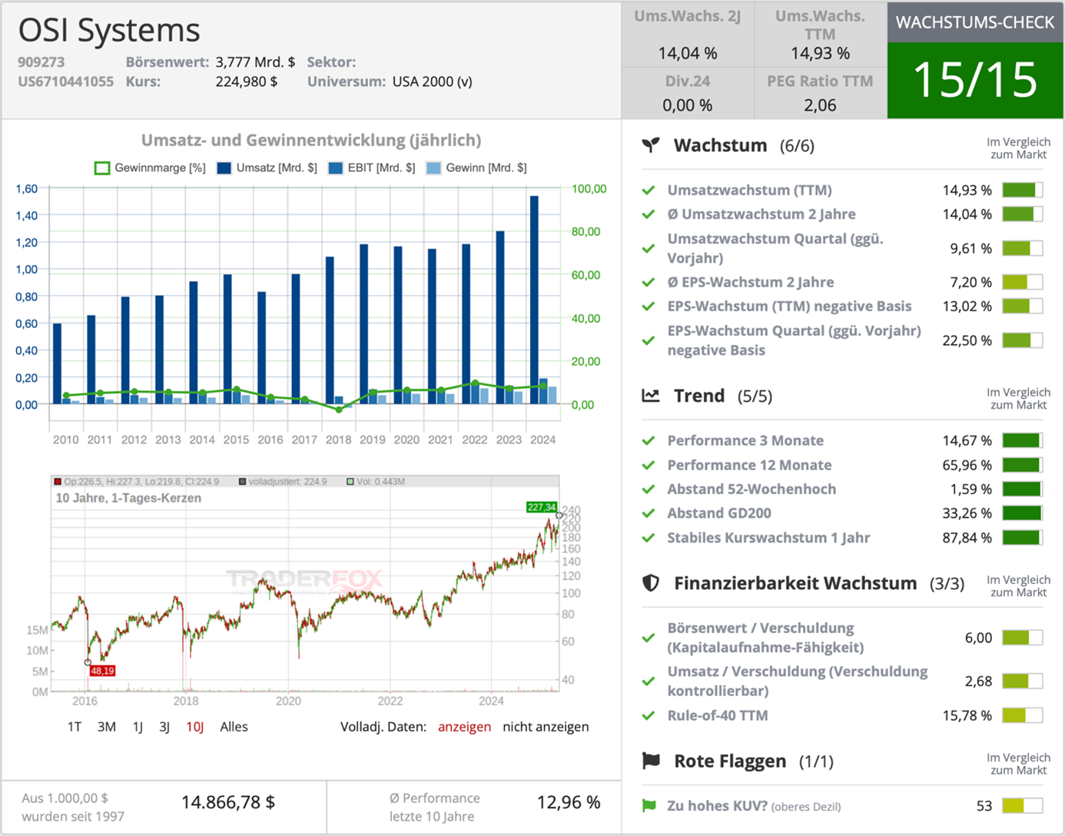
Task: Click the 2018 Gewinnmarge data point
Action: click(339, 410)
